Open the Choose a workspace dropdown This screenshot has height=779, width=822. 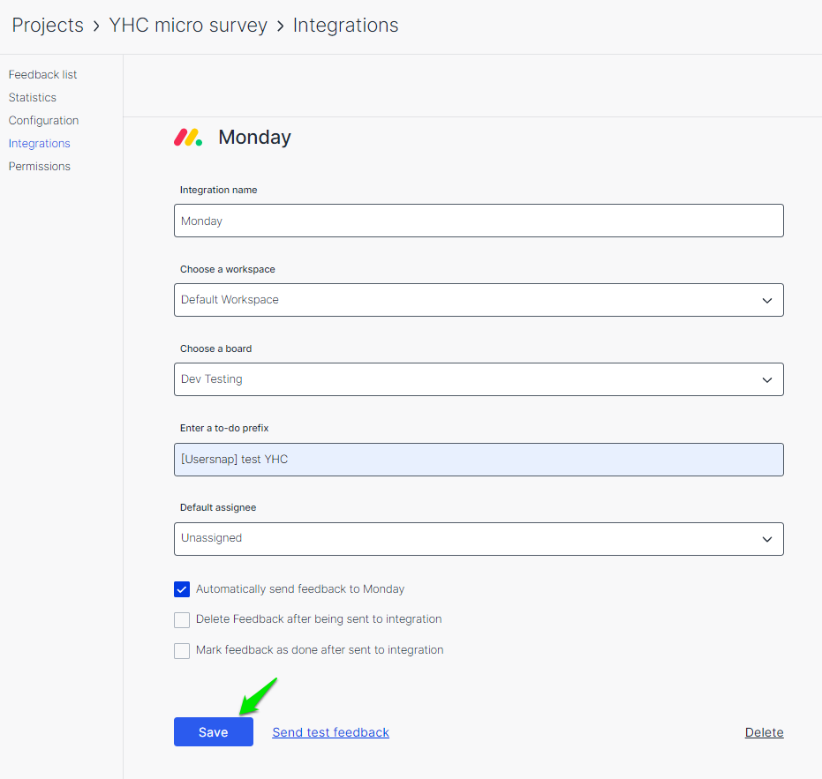(x=479, y=300)
